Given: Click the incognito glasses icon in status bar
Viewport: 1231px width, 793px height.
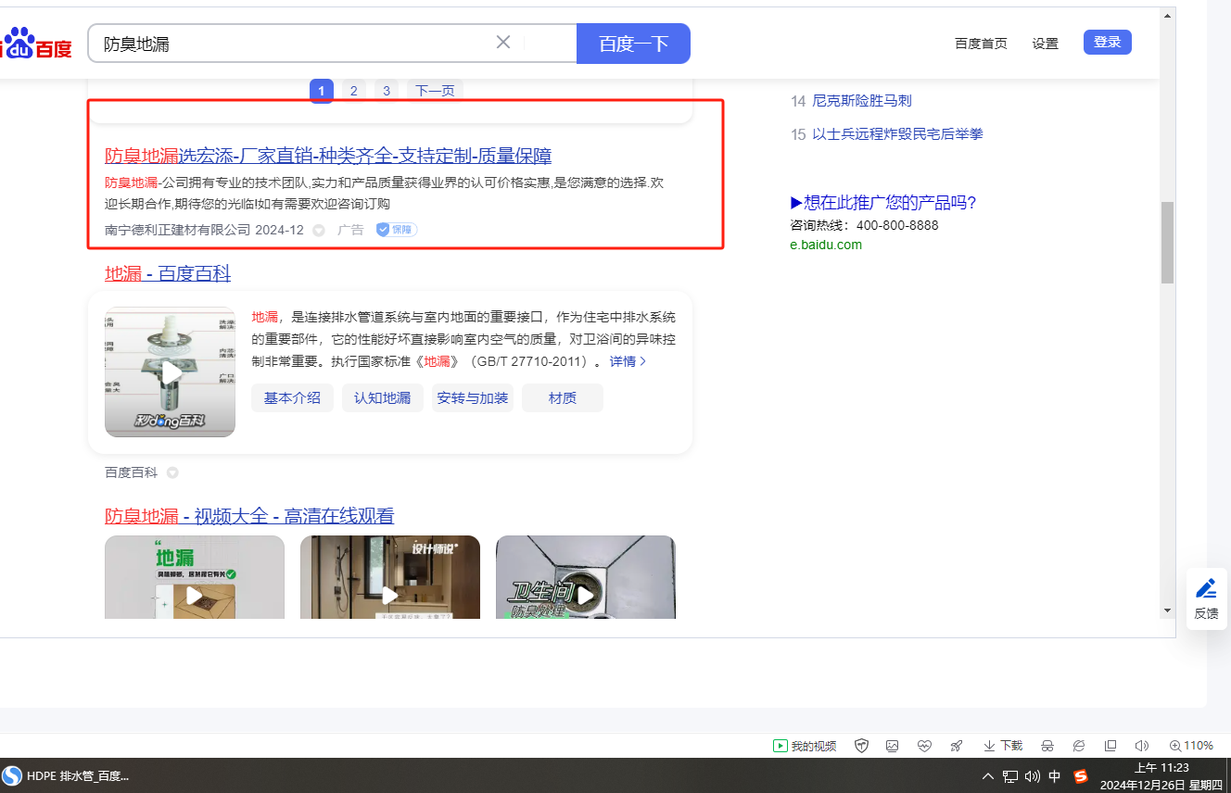Looking at the screenshot, I should coord(1047,746).
